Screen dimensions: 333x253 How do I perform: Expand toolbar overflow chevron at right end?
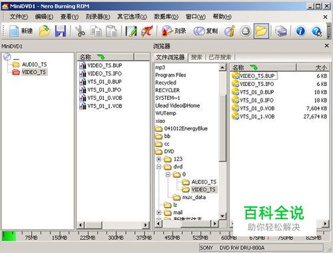(329, 31)
